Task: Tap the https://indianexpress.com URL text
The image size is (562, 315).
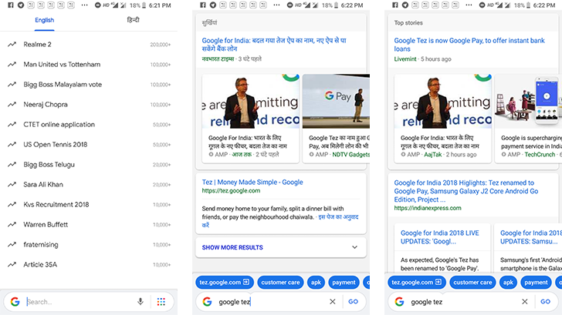Action: (428, 208)
